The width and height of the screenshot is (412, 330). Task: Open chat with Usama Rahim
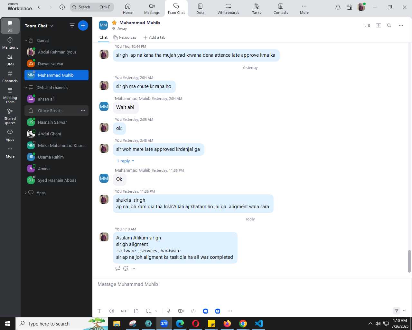[56, 157]
